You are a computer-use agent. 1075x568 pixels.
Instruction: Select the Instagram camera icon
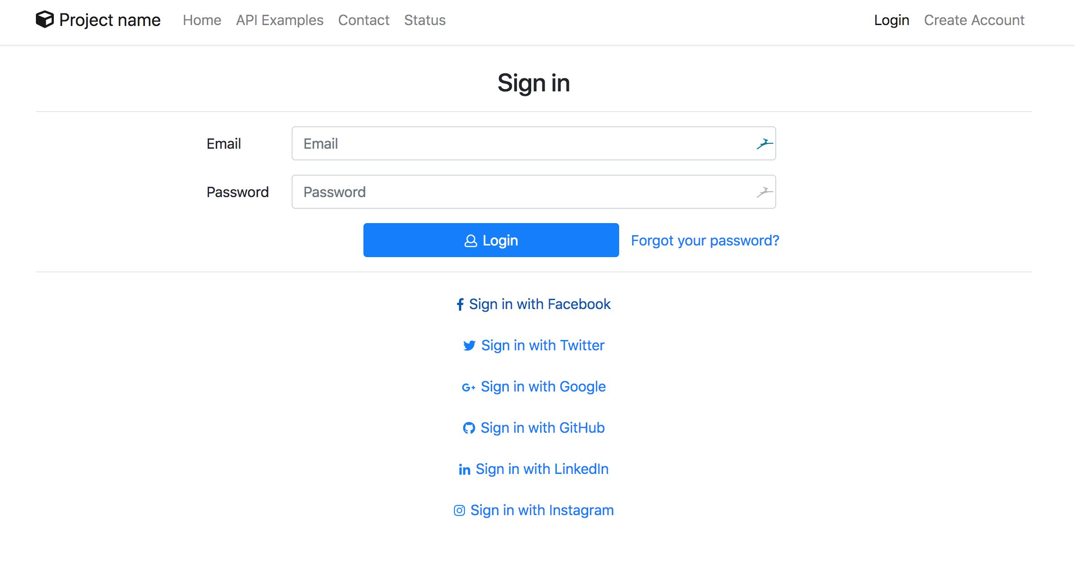pyautogui.click(x=459, y=510)
